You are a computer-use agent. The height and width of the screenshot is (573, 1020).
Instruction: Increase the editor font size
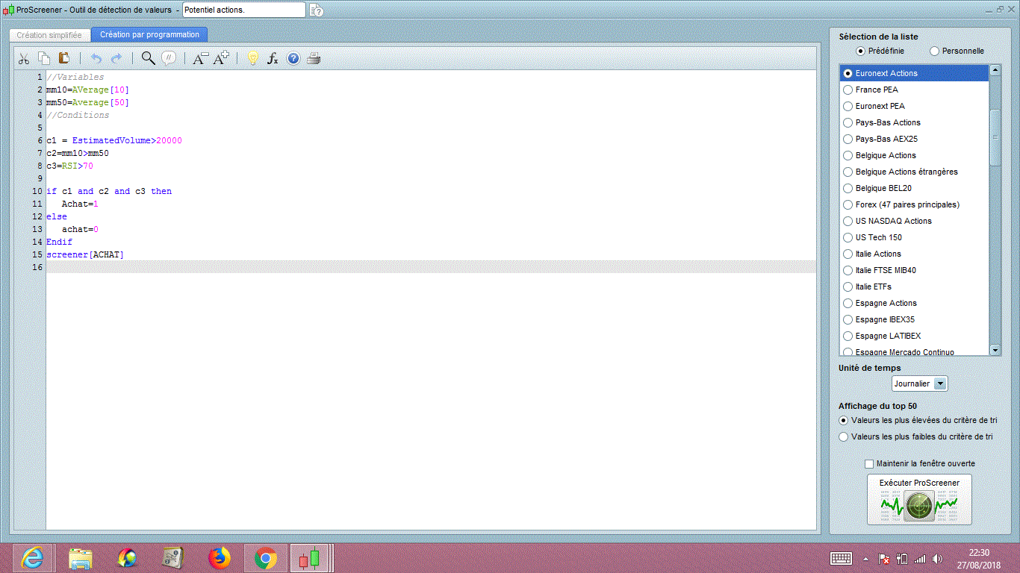[x=221, y=58]
